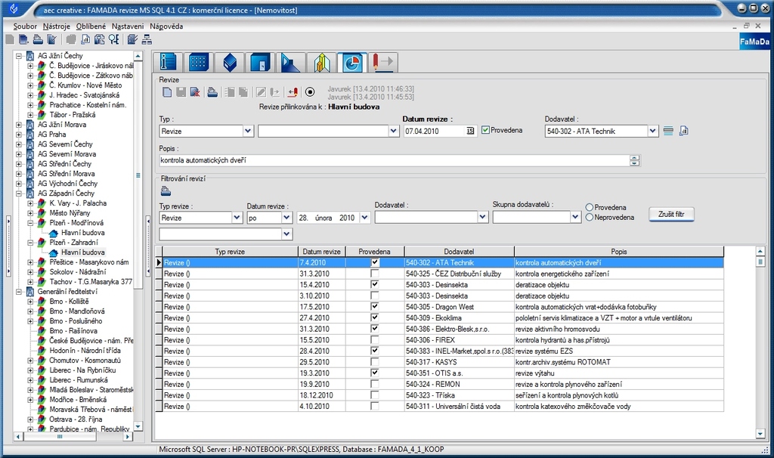The height and width of the screenshot is (458, 774).
Task: Open supplier document icon beside Dodavatel
Action: pos(683,131)
